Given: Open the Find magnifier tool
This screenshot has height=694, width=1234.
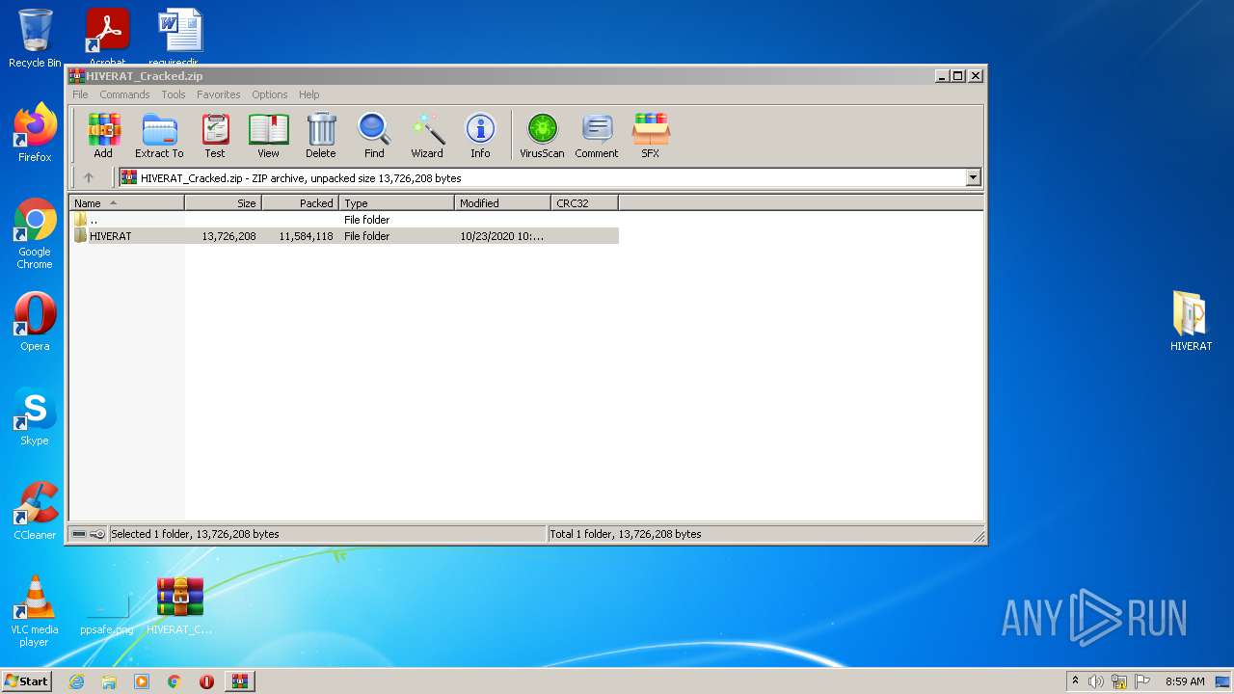Looking at the screenshot, I should click(x=374, y=136).
